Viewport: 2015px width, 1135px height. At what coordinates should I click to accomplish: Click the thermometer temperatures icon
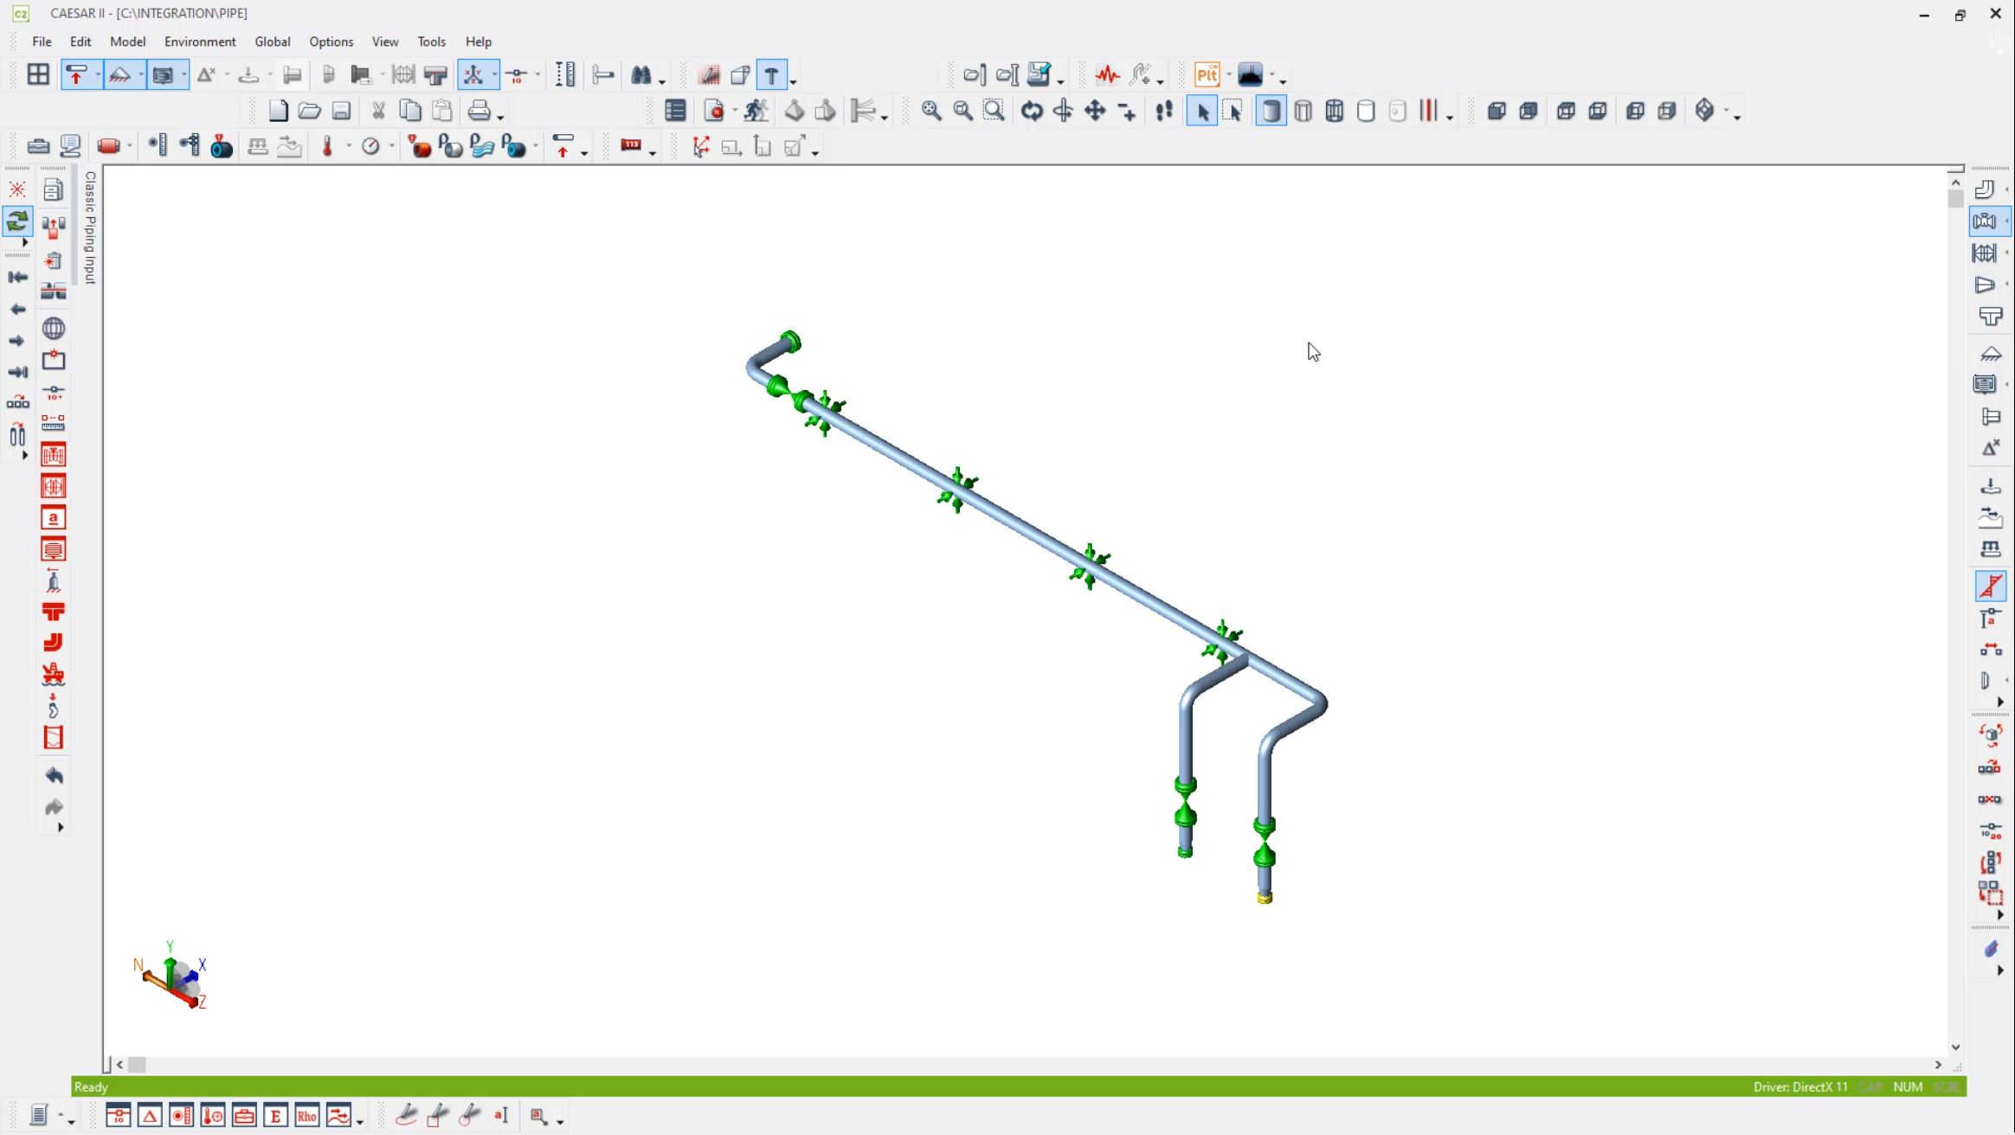pyautogui.click(x=327, y=147)
